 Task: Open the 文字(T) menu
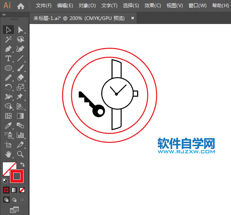point(110,6)
